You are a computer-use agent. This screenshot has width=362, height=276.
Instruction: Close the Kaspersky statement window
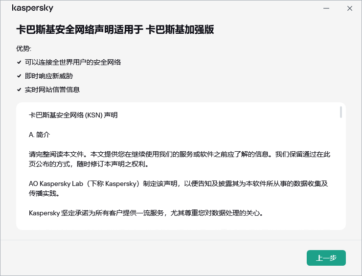pyautogui.click(x=349, y=8)
